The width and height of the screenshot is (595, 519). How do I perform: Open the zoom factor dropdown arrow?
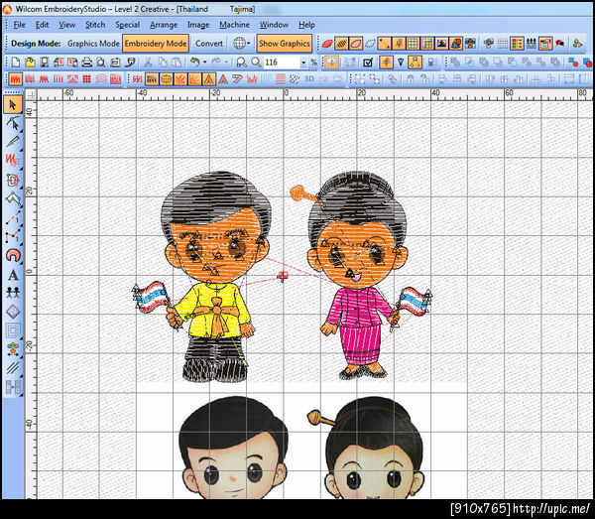click(303, 63)
